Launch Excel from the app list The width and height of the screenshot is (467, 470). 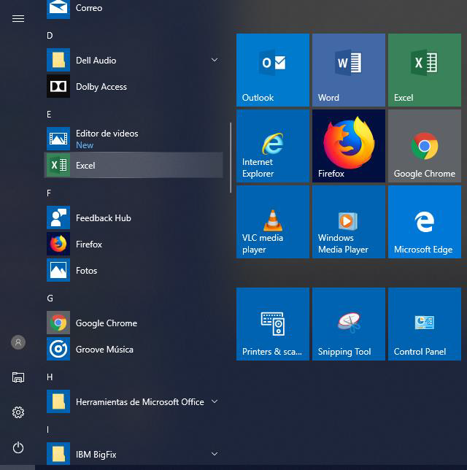[x=134, y=165]
